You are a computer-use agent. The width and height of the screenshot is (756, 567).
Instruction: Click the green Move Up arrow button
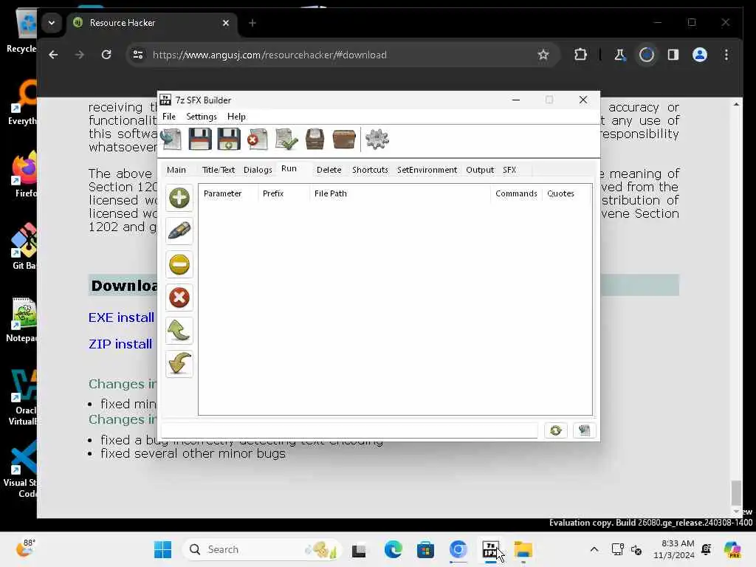(x=179, y=331)
